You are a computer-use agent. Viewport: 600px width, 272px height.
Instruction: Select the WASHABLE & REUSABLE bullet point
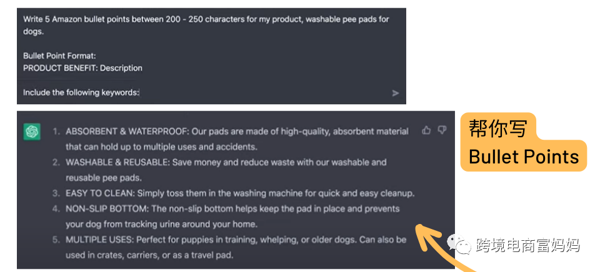click(x=226, y=162)
